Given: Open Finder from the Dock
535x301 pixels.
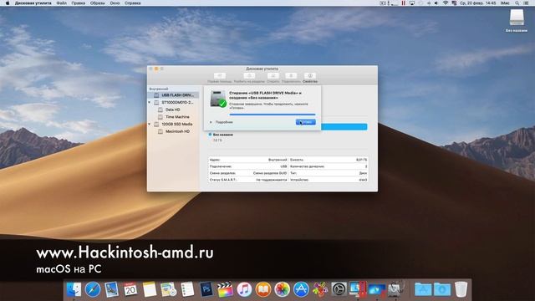Looking at the screenshot, I should 74,289.
